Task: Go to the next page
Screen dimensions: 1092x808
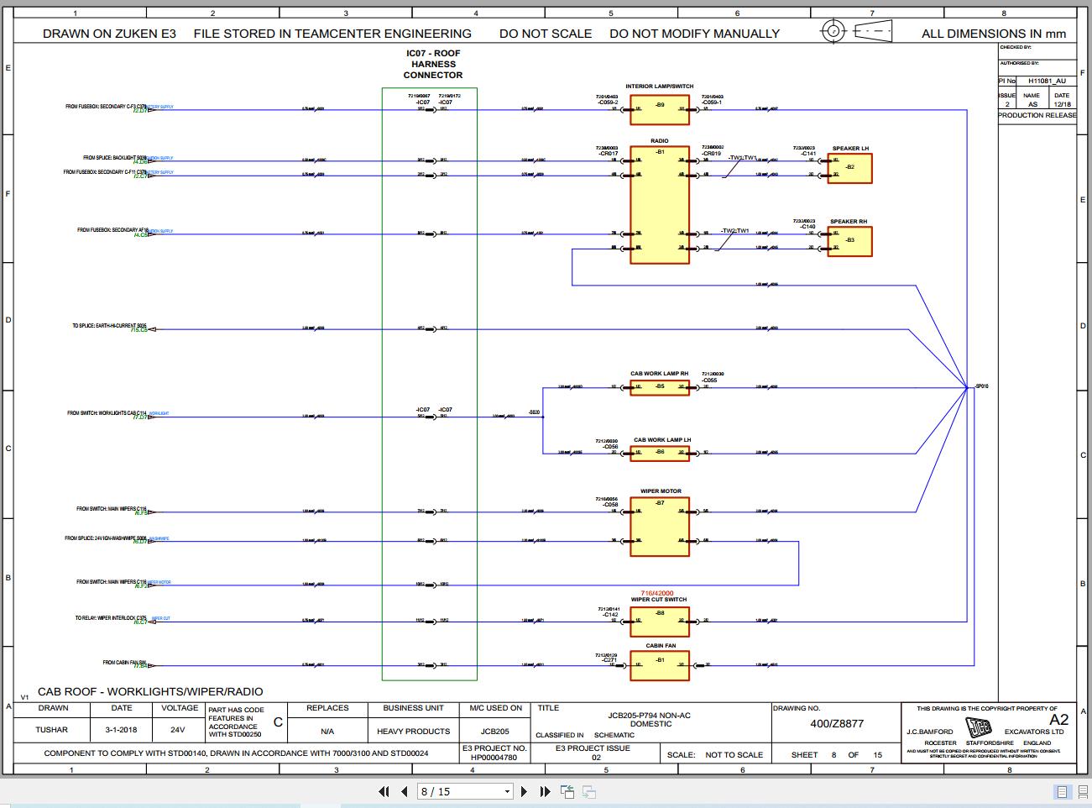Action: click(525, 791)
